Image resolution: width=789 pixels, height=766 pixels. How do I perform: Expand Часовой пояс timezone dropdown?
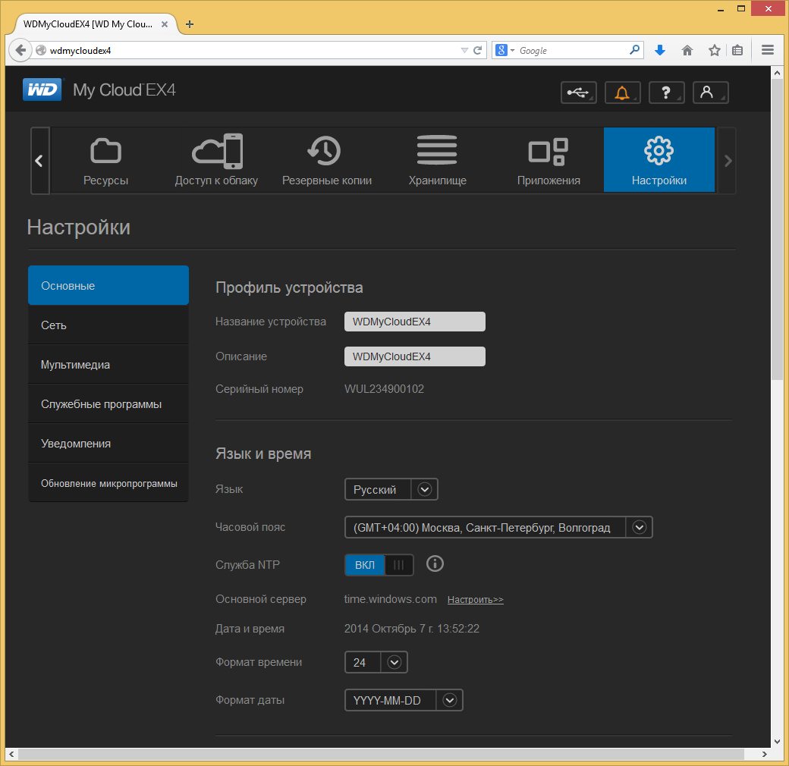point(498,527)
